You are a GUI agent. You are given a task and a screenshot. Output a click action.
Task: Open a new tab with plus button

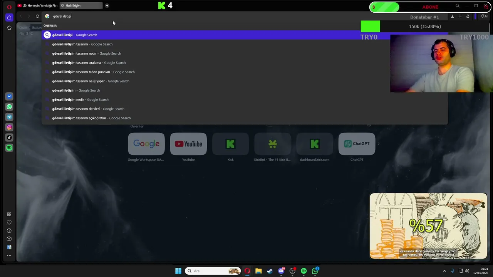coord(107,6)
